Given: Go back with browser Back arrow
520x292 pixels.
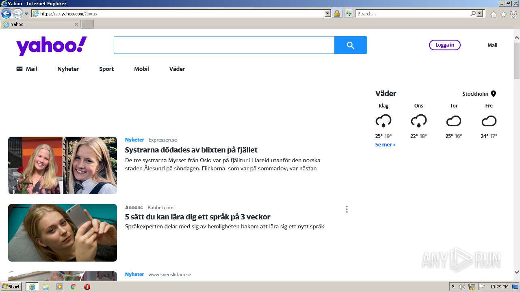Looking at the screenshot, I should coord(6,13).
